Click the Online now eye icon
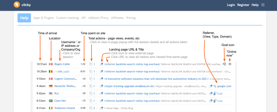 click(x=230, y=64)
